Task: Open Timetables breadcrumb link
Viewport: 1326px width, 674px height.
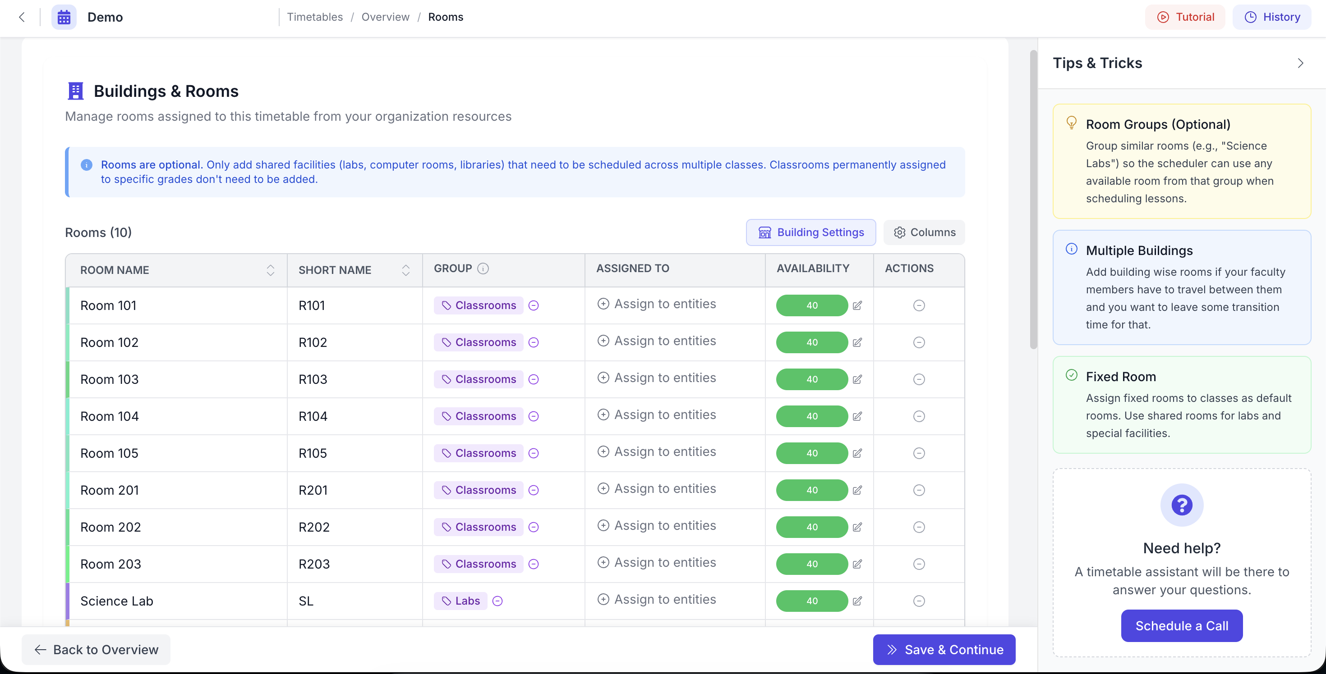Action: [314, 17]
